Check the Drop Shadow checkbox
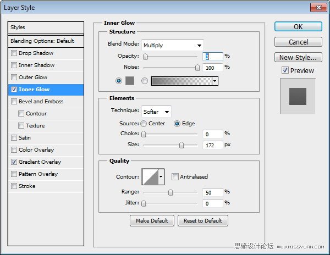 pos(14,53)
